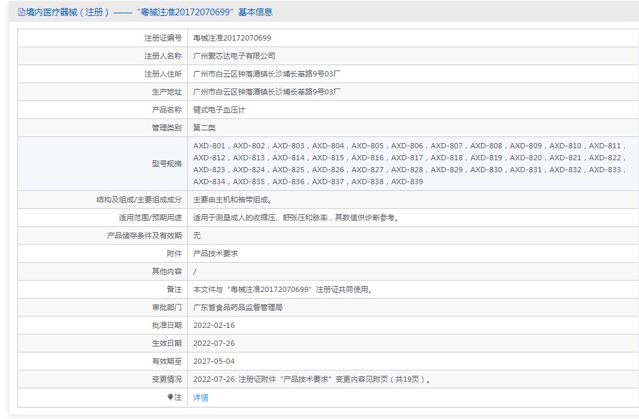This screenshot has height=419, width=639.
Task: Click the 主要由主机和袖带组成 structure description
Action: [232, 200]
